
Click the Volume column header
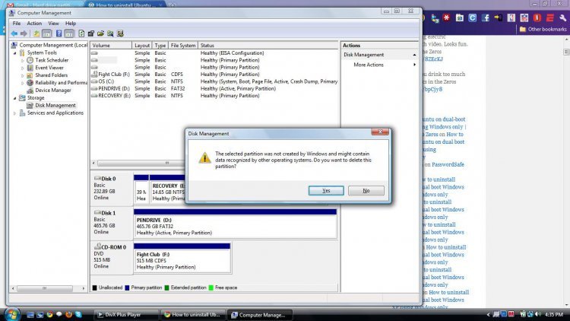111,46
